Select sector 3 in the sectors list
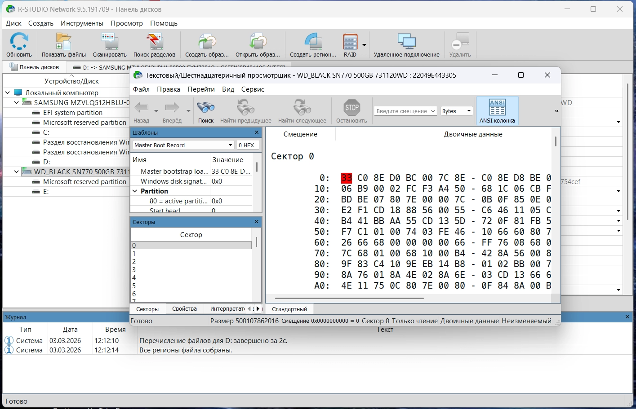Viewport: 636px width, 409px height. click(x=191, y=270)
